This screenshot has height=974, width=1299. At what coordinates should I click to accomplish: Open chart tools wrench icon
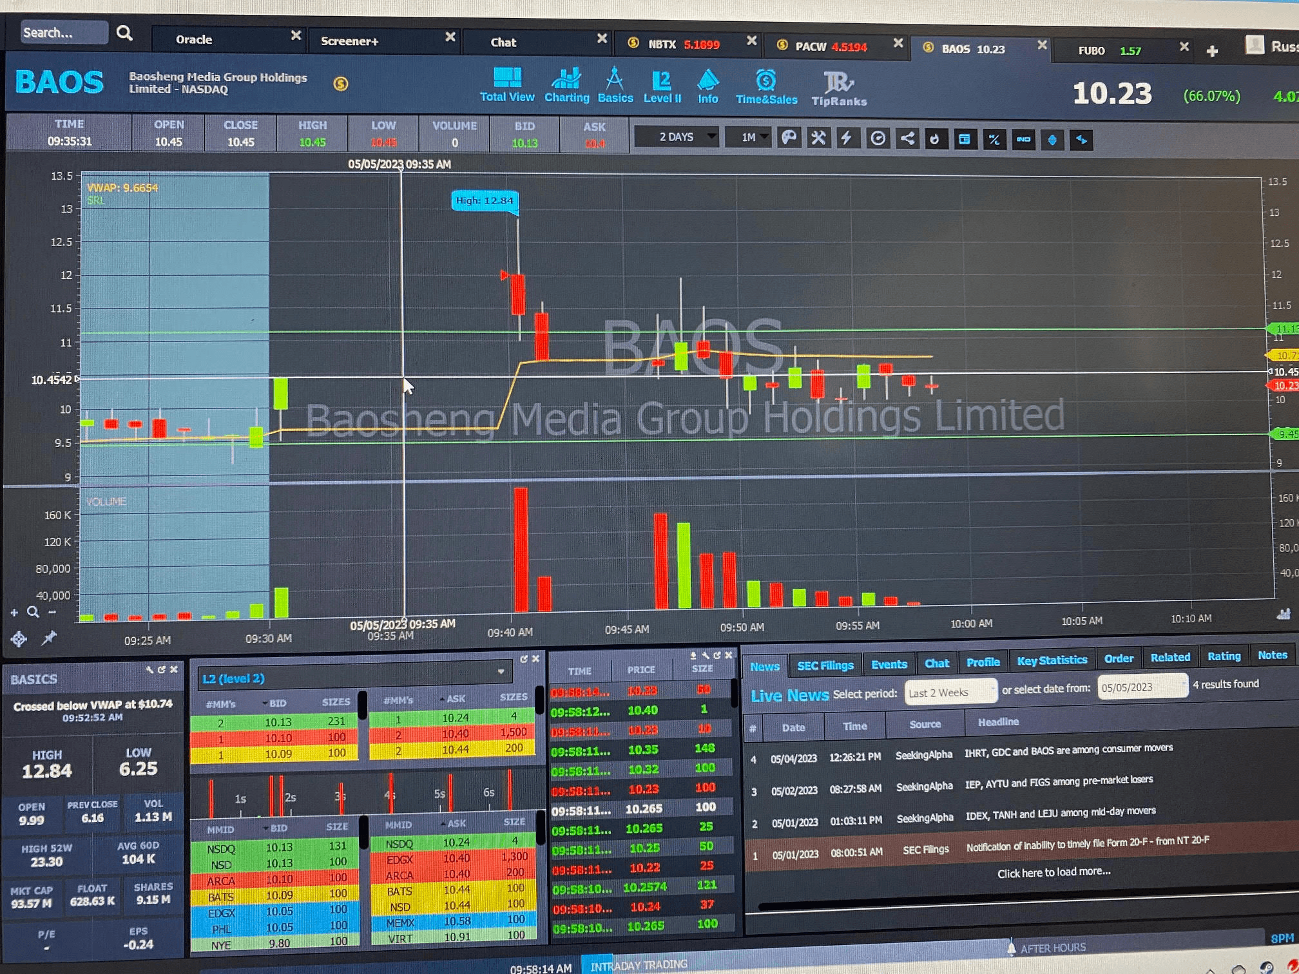818,138
